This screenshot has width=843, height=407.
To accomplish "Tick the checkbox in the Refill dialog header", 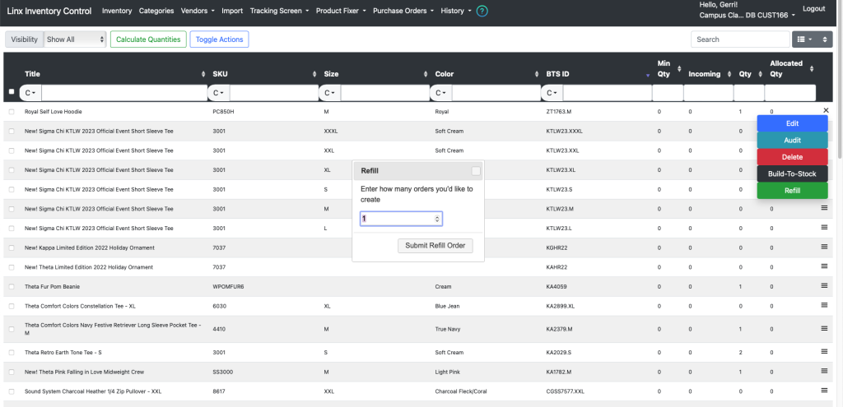I will tap(476, 171).
